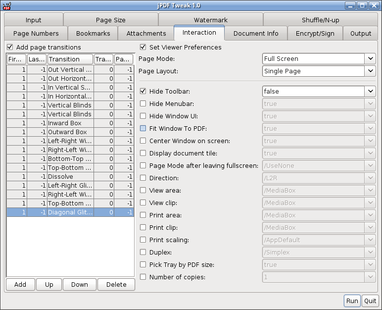Image resolution: width=382 pixels, height=310 pixels.
Task: Select the Left-Right Gli... transition row
Action: [x=70, y=186]
